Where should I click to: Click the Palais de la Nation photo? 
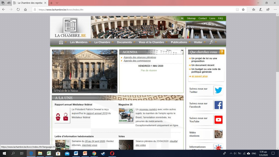(84, 71)
